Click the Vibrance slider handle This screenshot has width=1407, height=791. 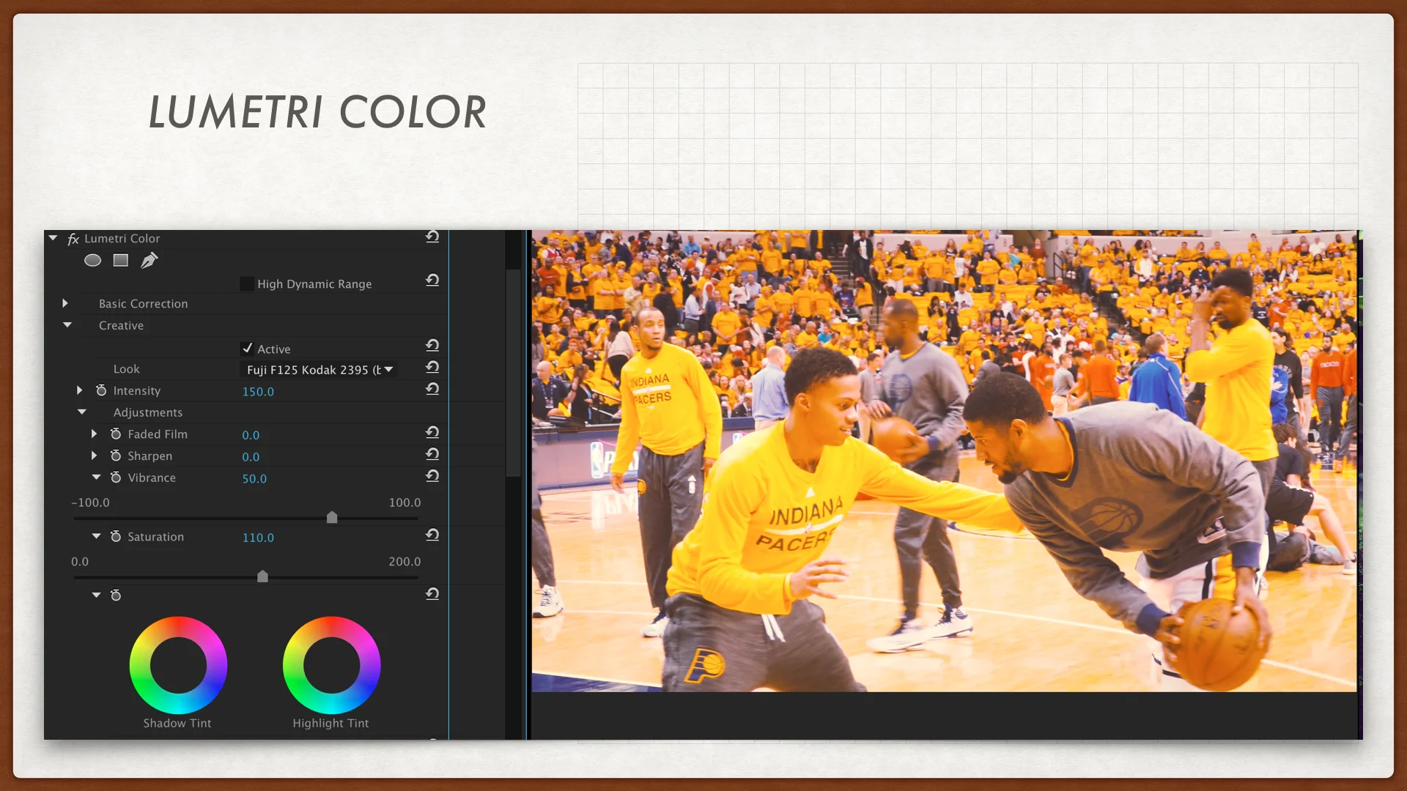[x=332, y=517]
